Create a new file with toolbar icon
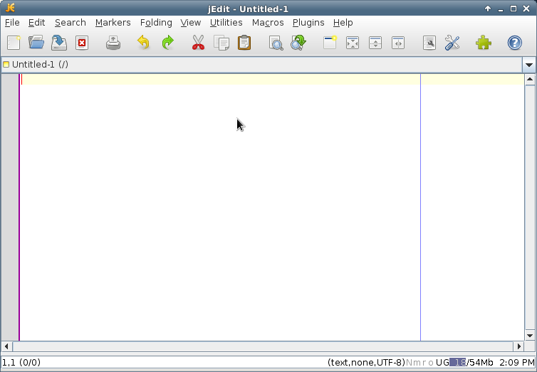Image resolution: width=537 pixels, height=372 pixels. 14,43
